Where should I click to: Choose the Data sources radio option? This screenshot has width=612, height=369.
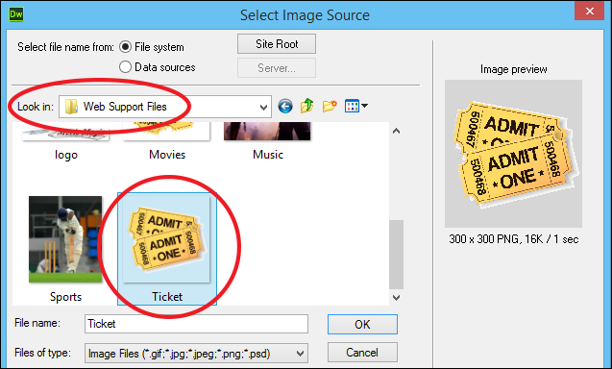click(125, 66)
